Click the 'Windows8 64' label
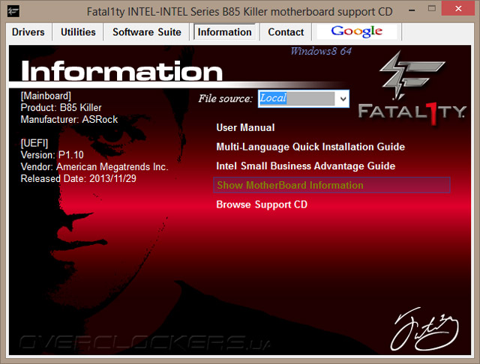This screenshot has width=480, height=364. (x=321, y=51)
